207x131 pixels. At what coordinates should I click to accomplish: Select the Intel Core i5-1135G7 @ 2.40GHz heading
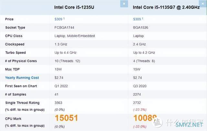pos(166,7)
